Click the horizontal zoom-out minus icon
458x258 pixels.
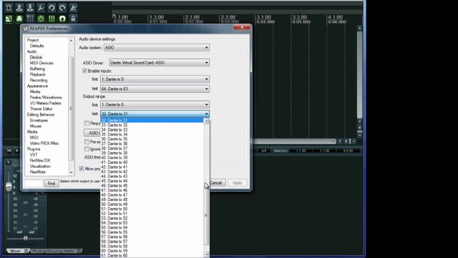[x=354, y=141]
